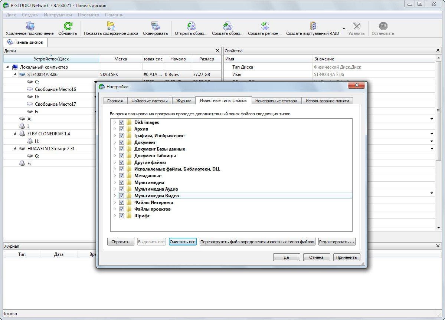Toggle the Документ Базы данных checkbox

(x=121, y=149)
